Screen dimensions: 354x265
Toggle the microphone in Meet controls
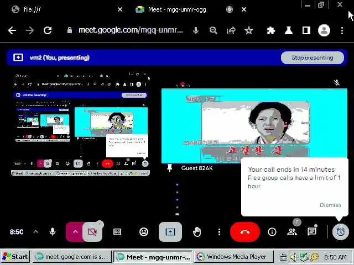pyautogui.click(x=53, y=232)
